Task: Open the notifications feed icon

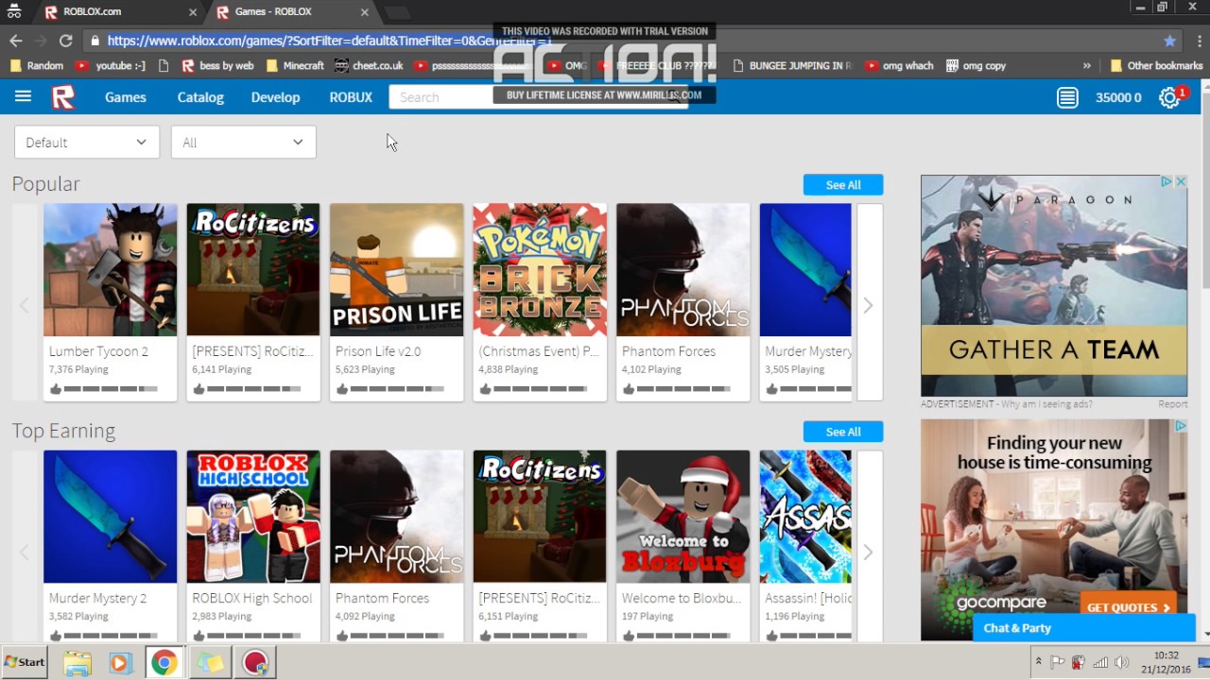Action: [1067, 97]
